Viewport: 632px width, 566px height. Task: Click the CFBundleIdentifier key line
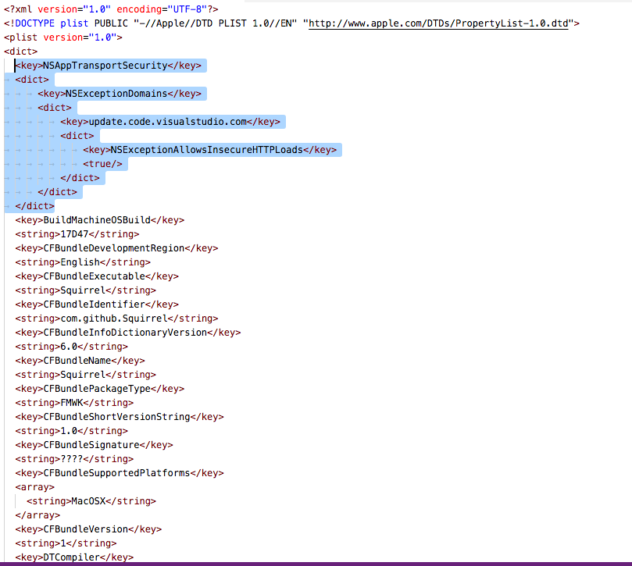(x=97, y=304)
